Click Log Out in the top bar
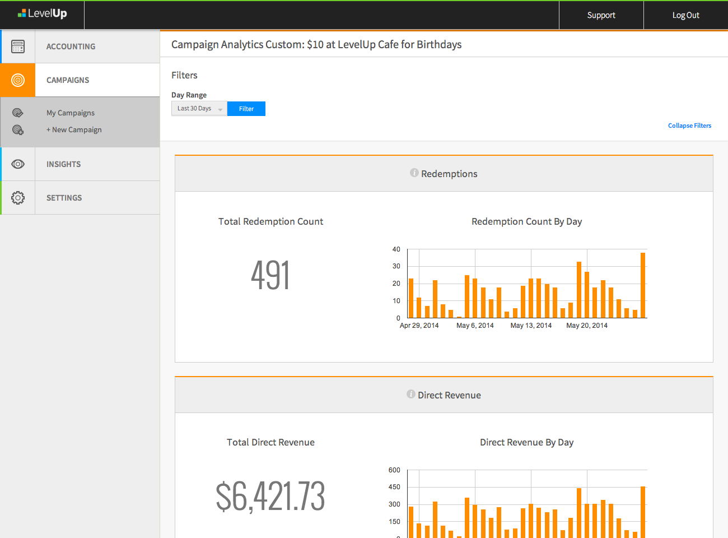This screenshot has width=728, height=538. 685,15
